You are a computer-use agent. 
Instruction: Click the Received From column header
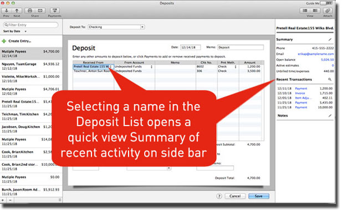(93, 62)
